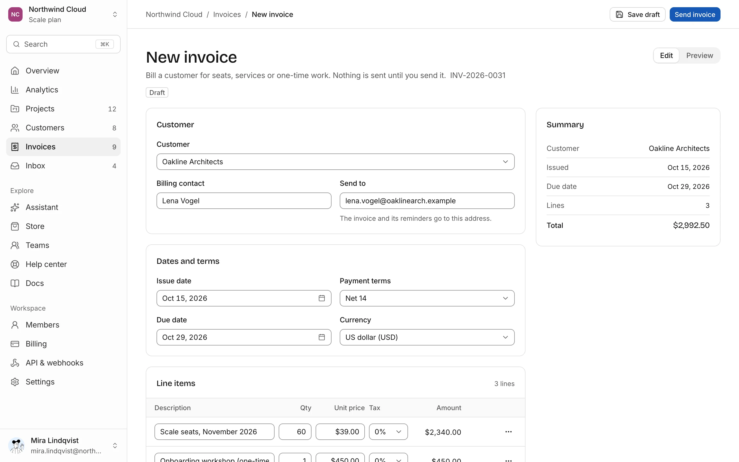Click the Help center lifebuoy icon
Screen dimensions: 739x462
(15, 264)
